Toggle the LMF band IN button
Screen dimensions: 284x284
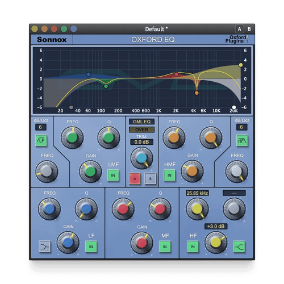(113, 176)
